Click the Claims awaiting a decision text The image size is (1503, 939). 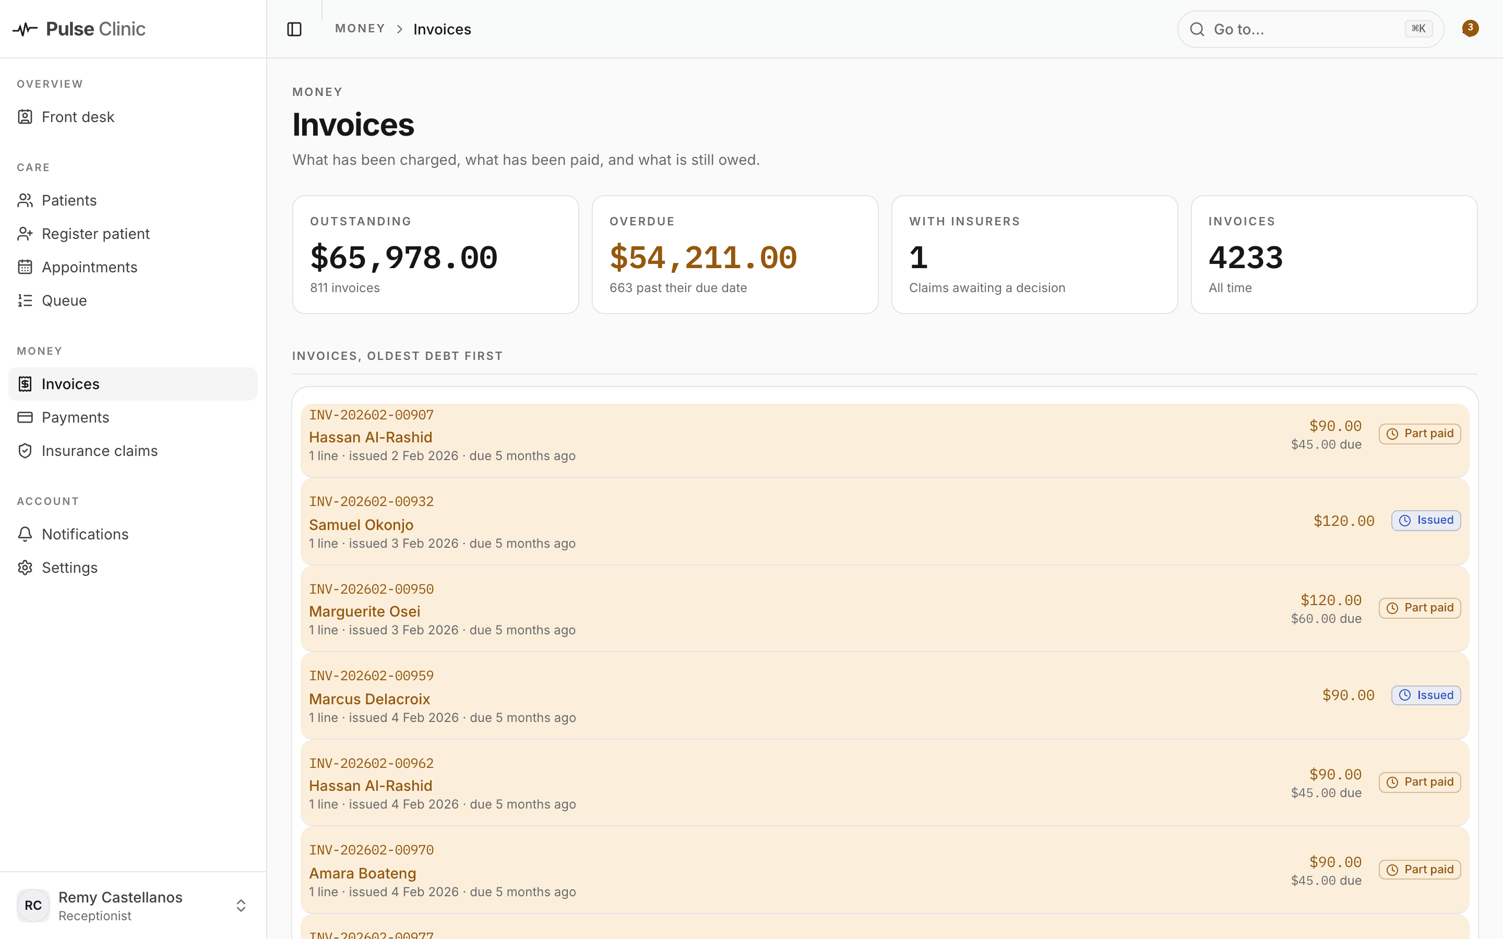pos(987,287)
